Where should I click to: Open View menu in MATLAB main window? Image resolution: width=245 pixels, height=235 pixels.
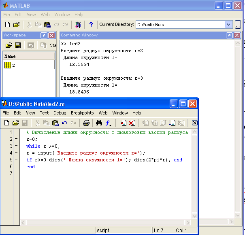(x=31, y=15)
